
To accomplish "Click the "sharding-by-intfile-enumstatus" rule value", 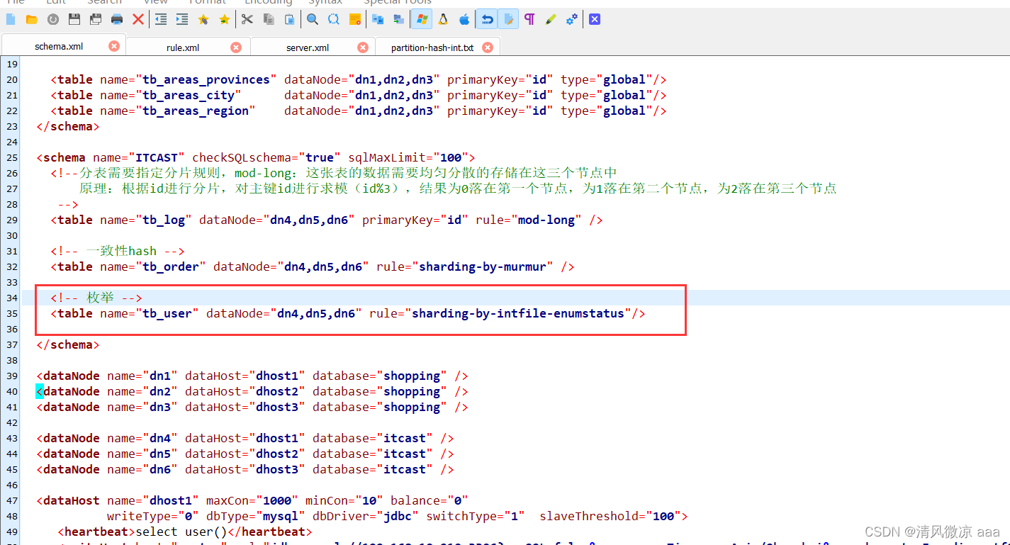I will 518,313.
